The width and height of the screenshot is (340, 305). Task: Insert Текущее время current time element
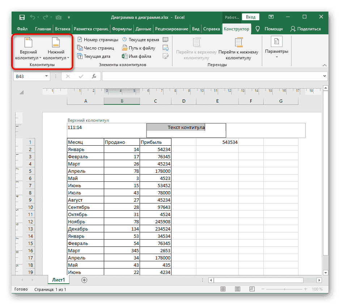point(140,40)
